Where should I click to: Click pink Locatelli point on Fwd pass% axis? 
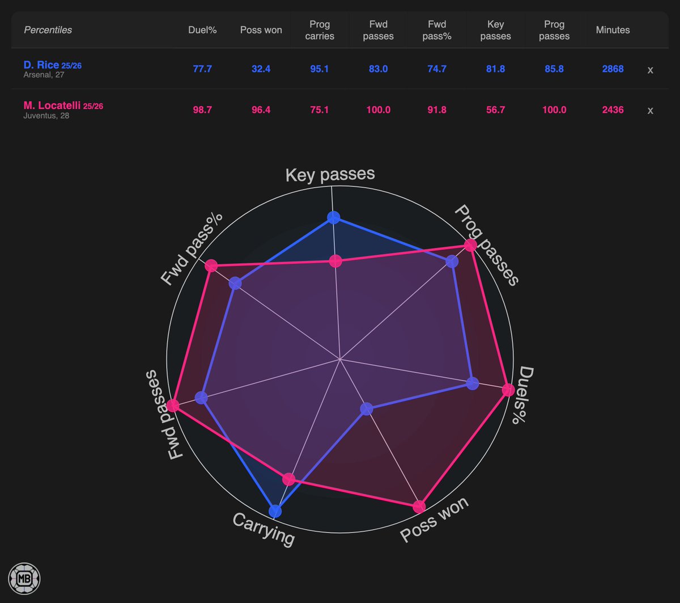click(211, 265)
